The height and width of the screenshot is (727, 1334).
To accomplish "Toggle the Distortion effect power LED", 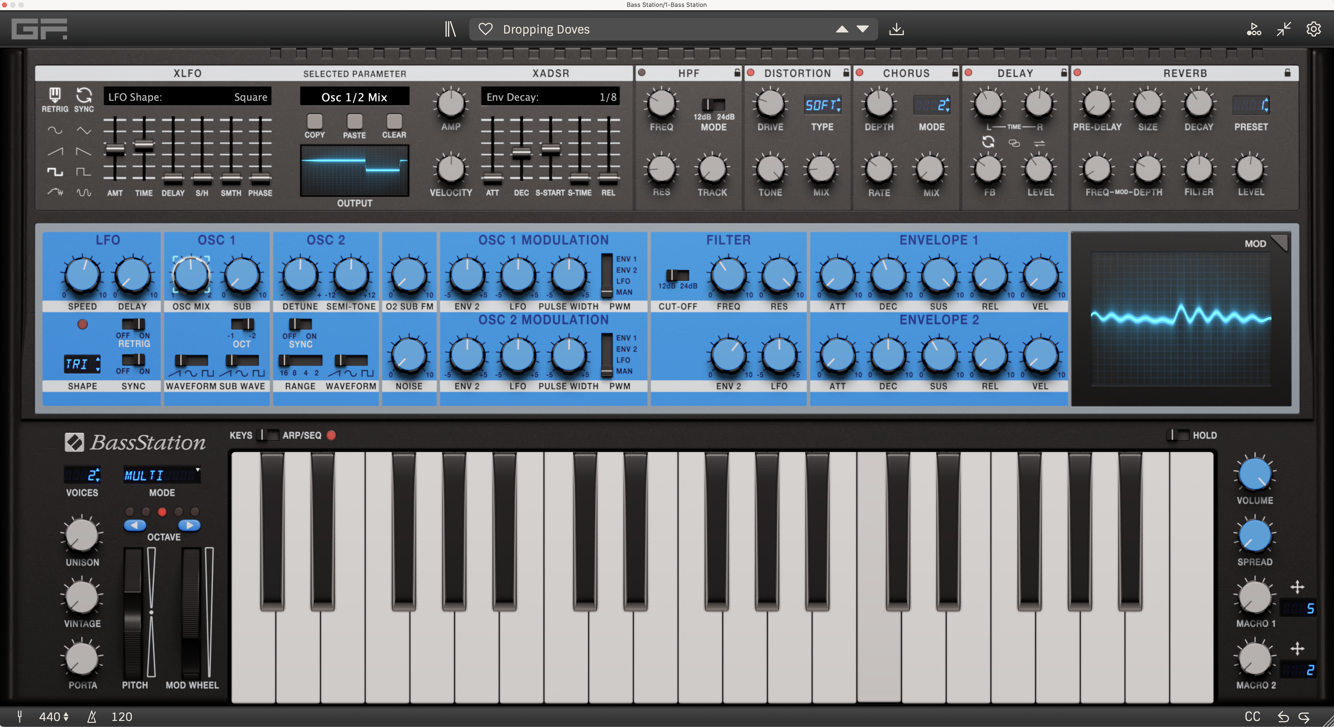I will (751, 73).
